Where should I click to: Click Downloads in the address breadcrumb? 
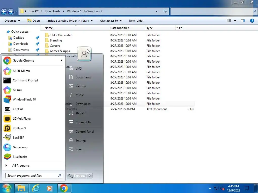53,11
